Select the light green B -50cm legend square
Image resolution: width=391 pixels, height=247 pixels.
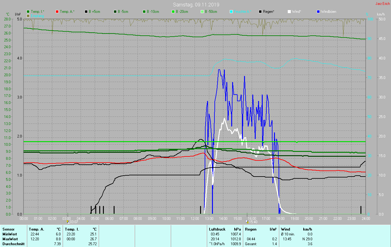[202, 12]
